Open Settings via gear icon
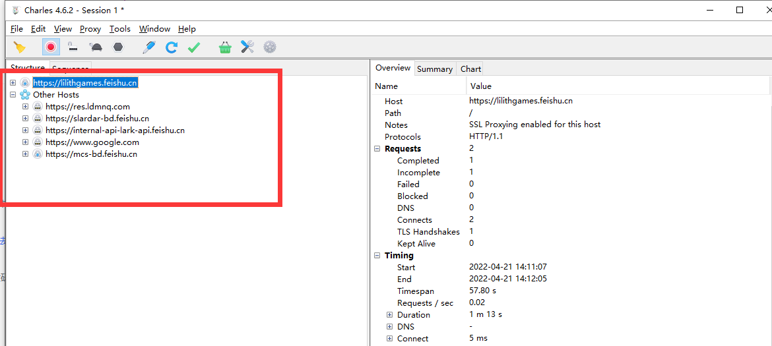The width and height of the screenshot is (772, 346). pyautogui.click(x=270, y=47)
